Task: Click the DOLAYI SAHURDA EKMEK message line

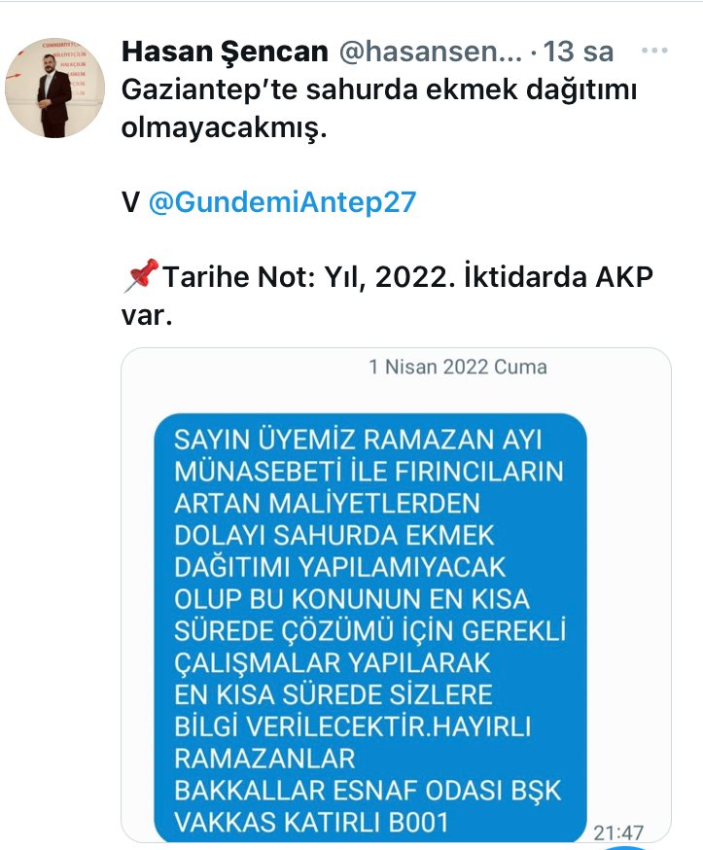Action: pos(334,536)
